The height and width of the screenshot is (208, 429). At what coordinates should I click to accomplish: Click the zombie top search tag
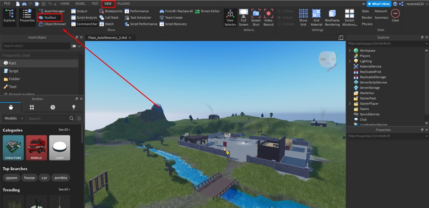pos(60,178)
